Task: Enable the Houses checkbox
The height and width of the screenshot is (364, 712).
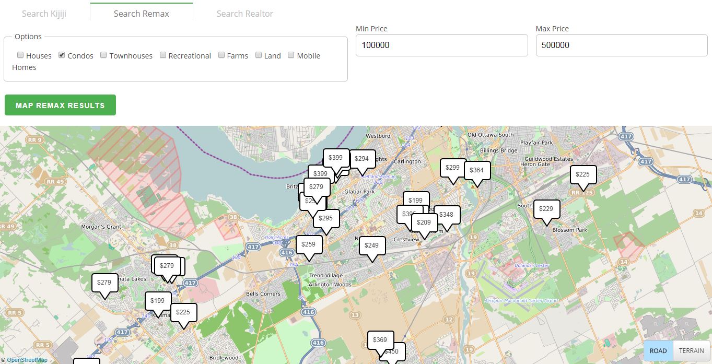Action: coord(20,55)
